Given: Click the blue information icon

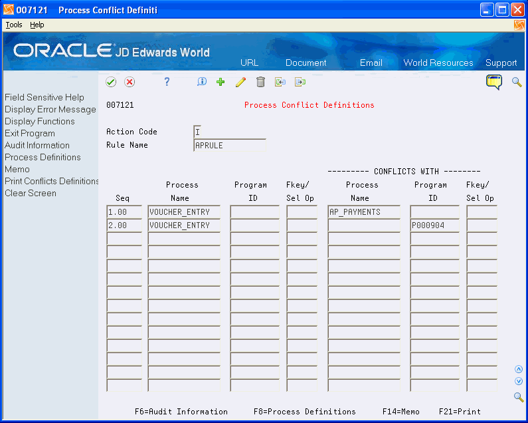Looking at the screenshot, I should (202, 82).
